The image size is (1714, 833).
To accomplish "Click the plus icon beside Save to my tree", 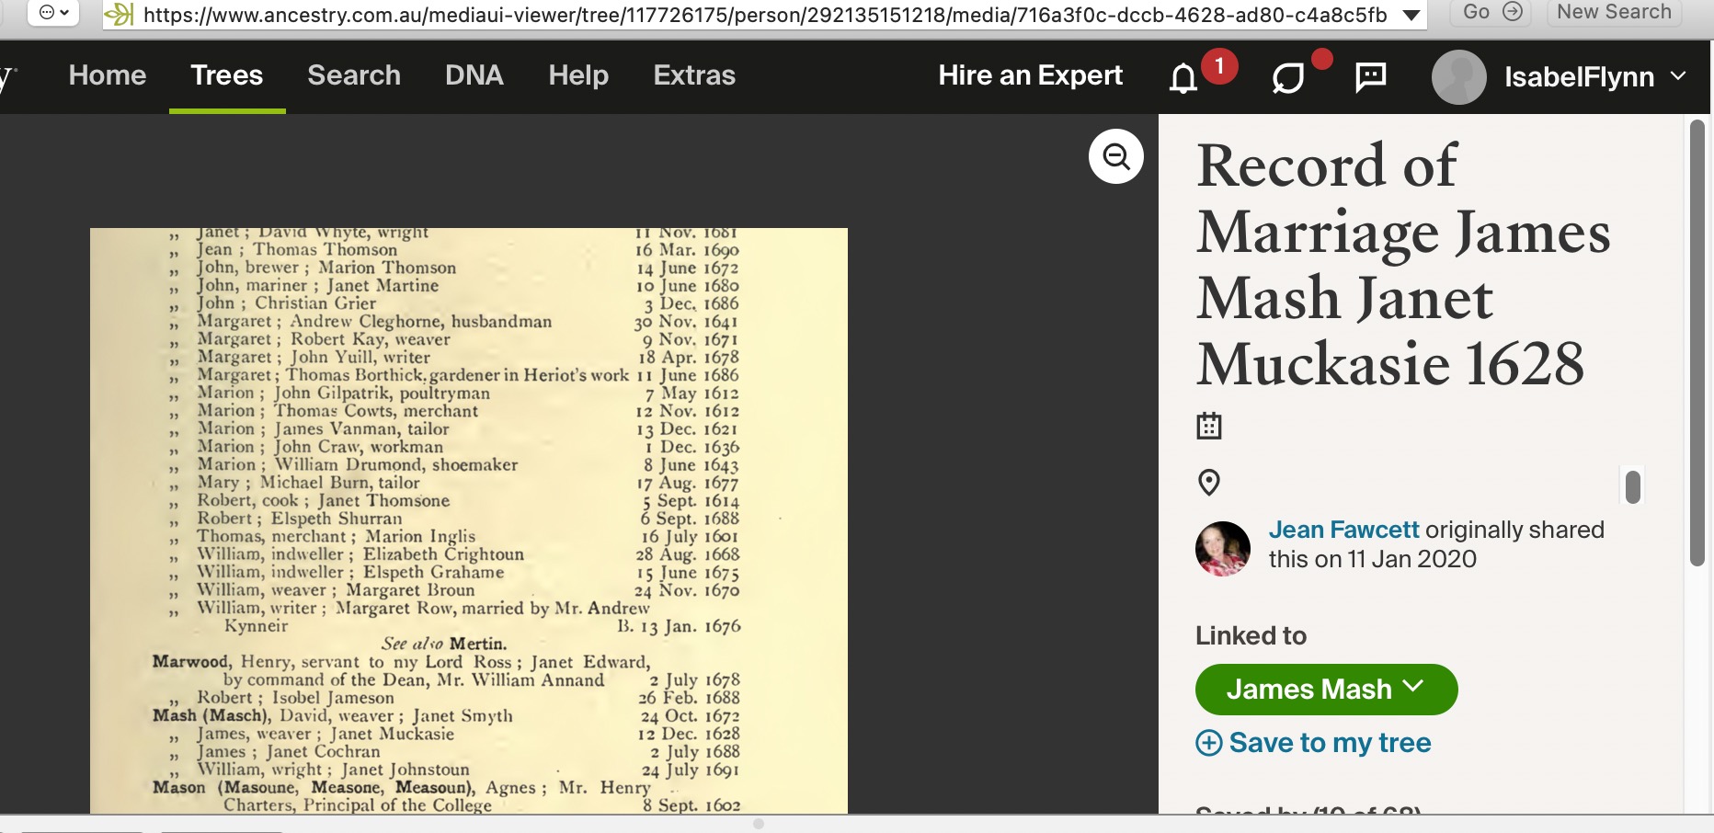I will tap(1208, 742).
